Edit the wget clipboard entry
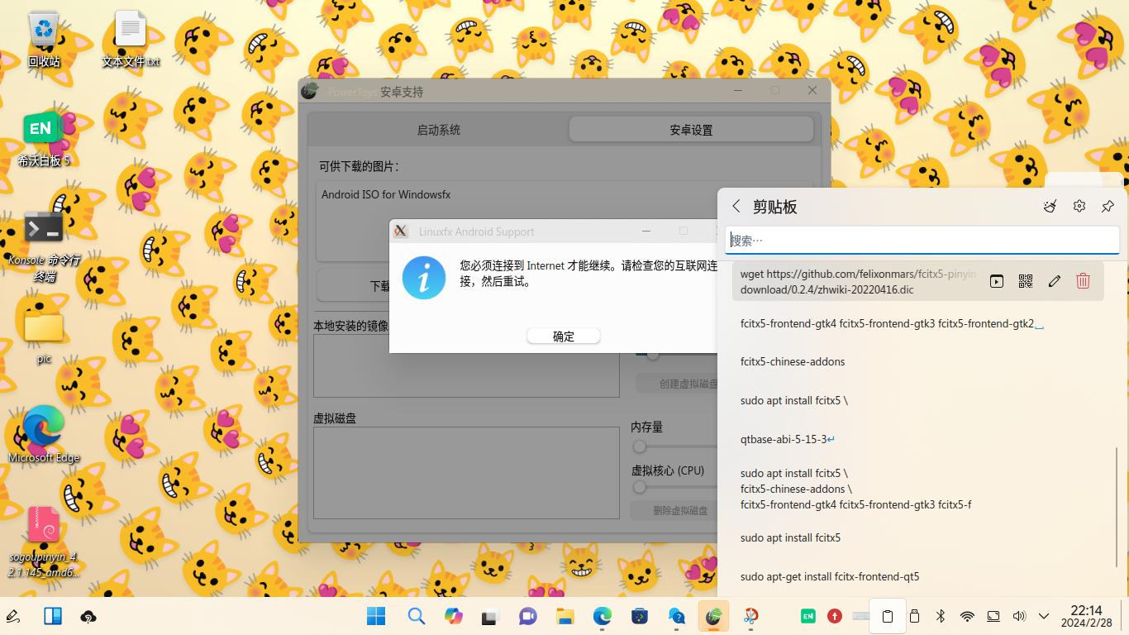This screenshot has width=1129, height=635. click(x=1054, y=281)
